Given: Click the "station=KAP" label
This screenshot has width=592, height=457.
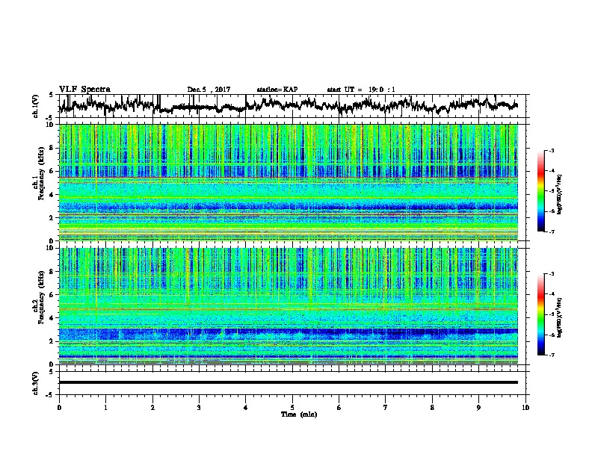Looking at the screenshot, I should (277, 90).
